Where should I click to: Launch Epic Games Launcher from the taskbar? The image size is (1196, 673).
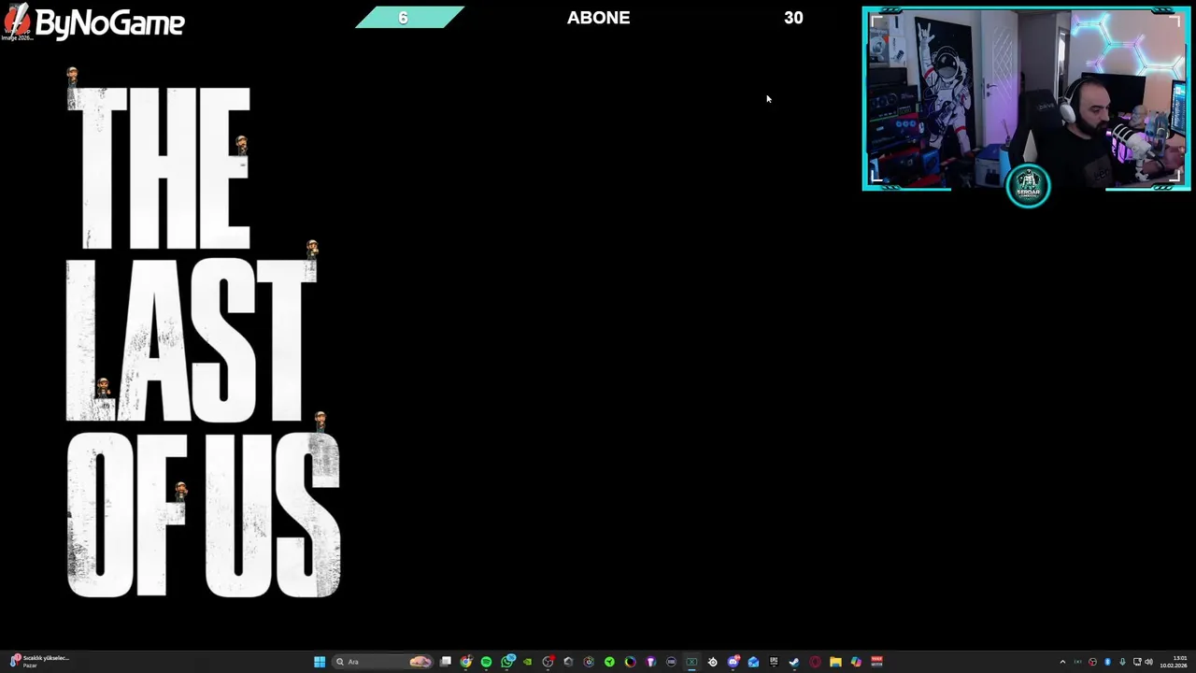tap(774, 662)
